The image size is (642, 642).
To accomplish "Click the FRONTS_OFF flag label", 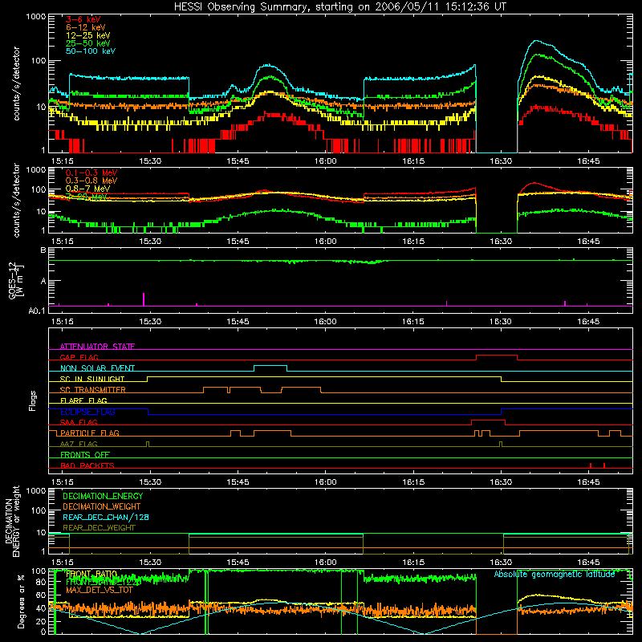I will click(85, 455).
